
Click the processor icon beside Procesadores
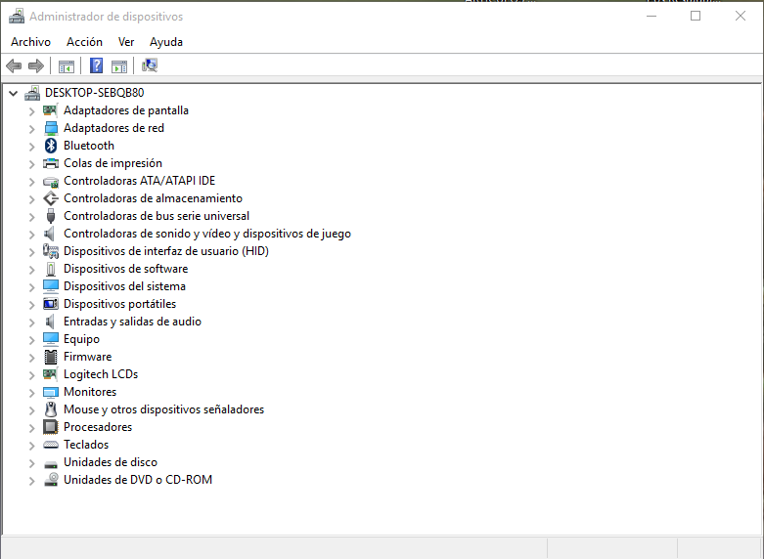pyautogui.click(x=51, y=427)
